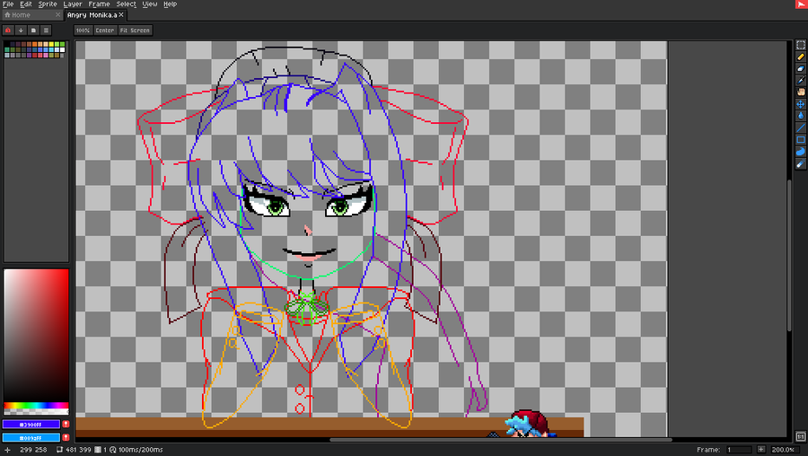This screenshot has width=808, height=456.
Task: Select the yellow swatch in the palette
Action: (x=51, y=44)
